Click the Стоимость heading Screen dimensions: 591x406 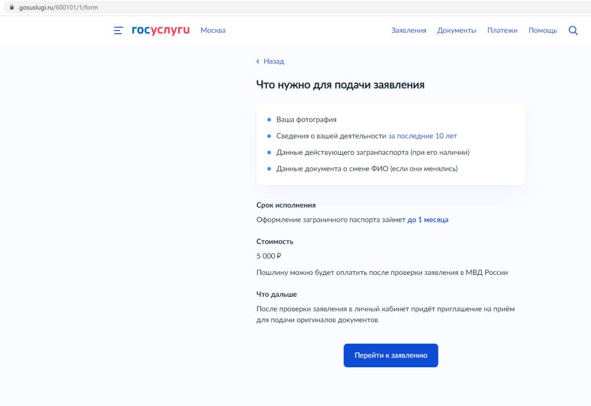tap(274, 241)
